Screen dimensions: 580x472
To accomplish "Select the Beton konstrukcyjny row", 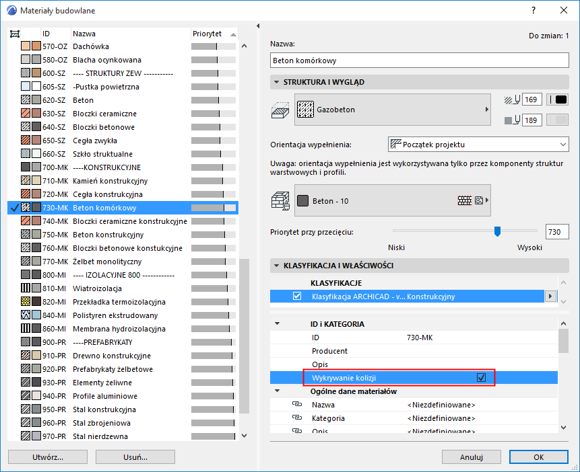I will (123, 235).
